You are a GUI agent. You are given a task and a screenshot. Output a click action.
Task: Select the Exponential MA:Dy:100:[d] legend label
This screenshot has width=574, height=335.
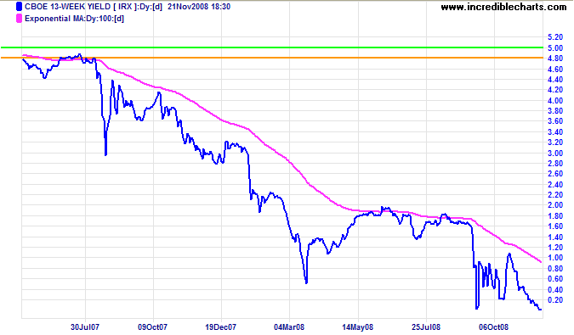click(x=74, y=19)
